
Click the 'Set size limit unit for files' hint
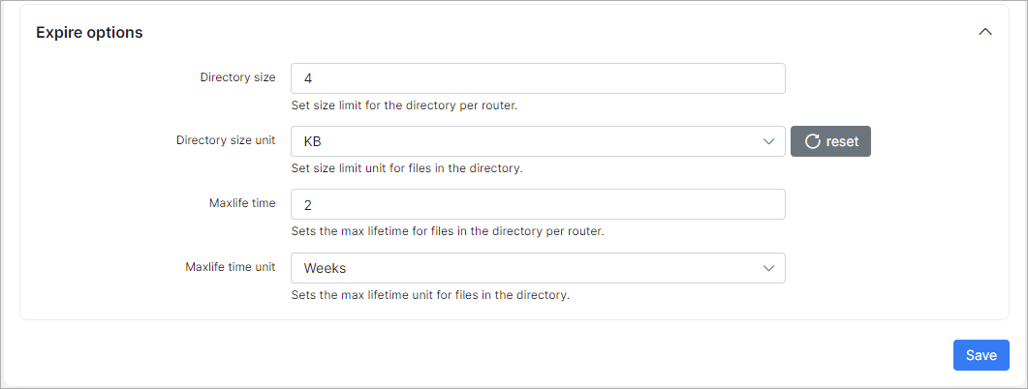(407, 168)
